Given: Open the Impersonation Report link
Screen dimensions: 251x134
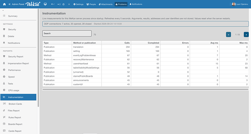Looking at the screenshot, I should (x=18, y=64).
